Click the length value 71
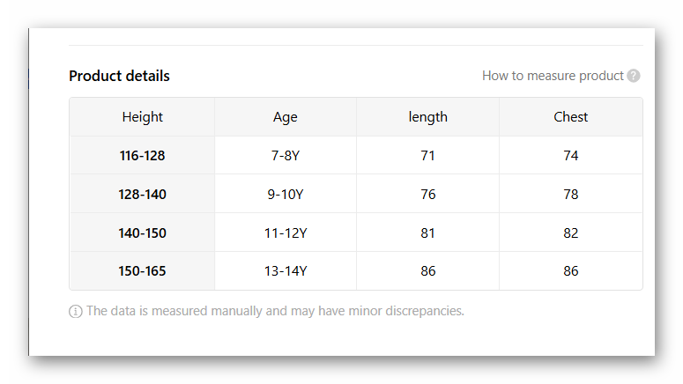683x384 pixels. 428,156
